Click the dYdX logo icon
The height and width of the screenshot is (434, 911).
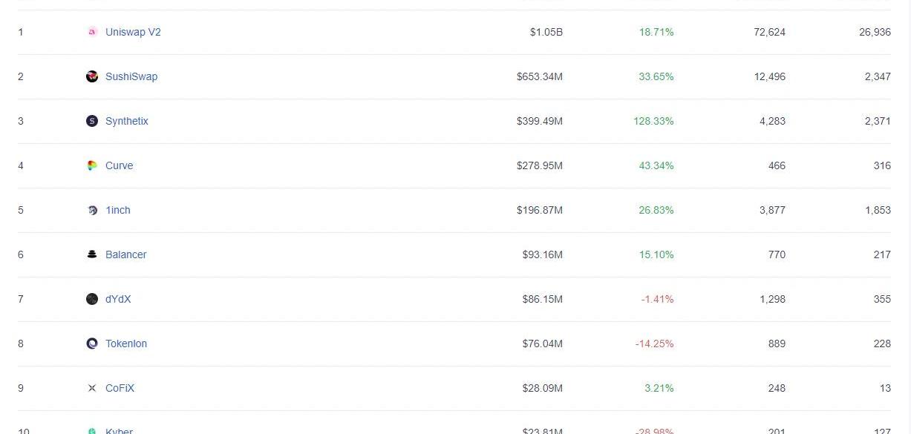coord(92,299)
